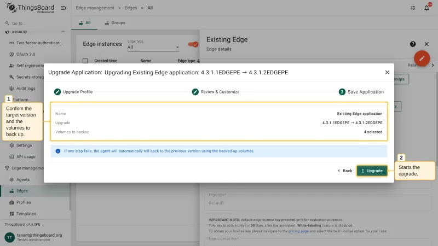Click the Upgrade button to start upgrade
The width and height of the screenshot is (438, 246).
[372, 171]
